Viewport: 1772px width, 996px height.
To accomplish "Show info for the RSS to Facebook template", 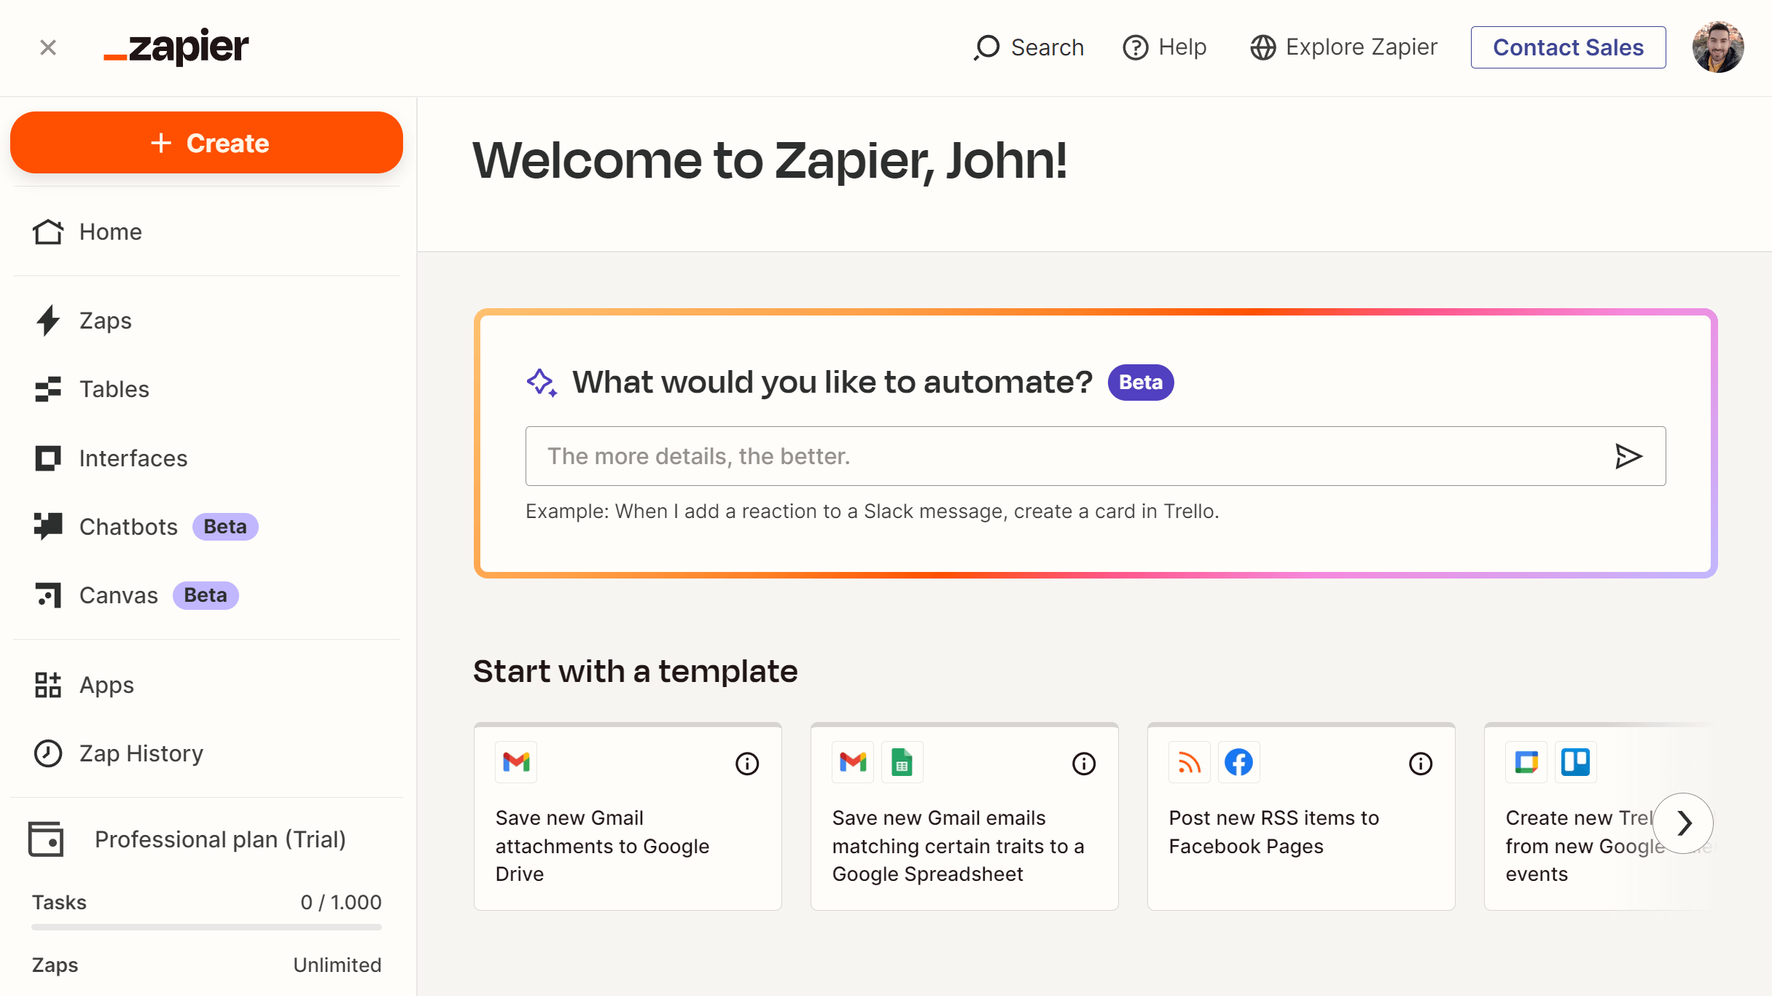I will click(1421, 764).
